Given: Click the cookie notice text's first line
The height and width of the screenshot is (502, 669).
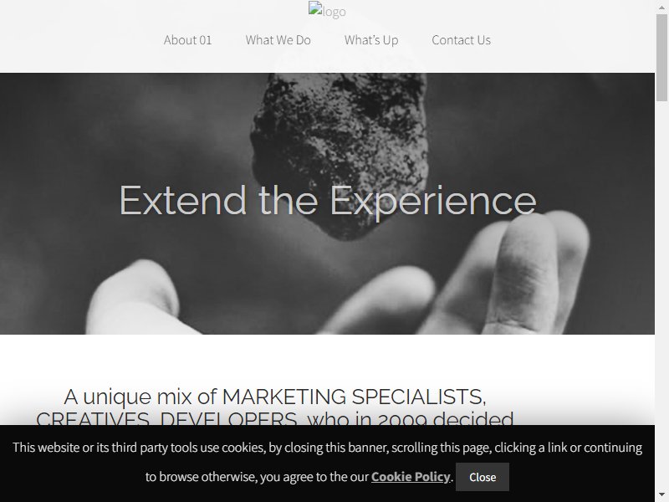Looking at the screenshot, I should tap(327, 448).
